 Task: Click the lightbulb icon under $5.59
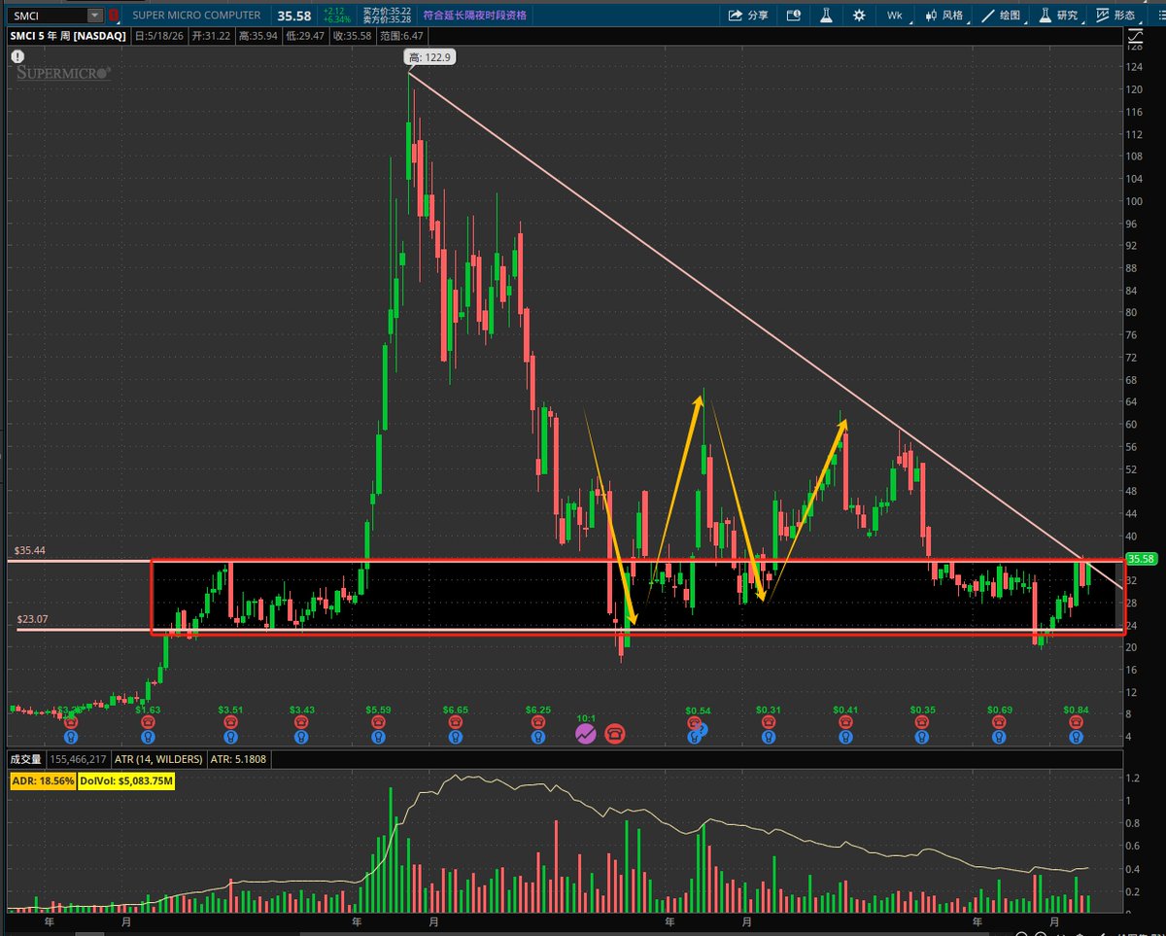(379, 738)
